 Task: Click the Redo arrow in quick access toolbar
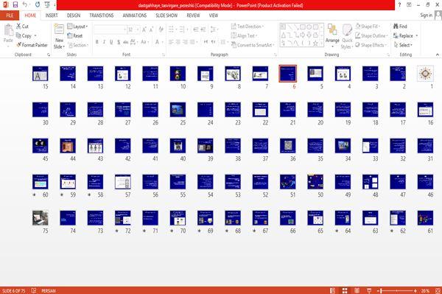pos(38,4)
